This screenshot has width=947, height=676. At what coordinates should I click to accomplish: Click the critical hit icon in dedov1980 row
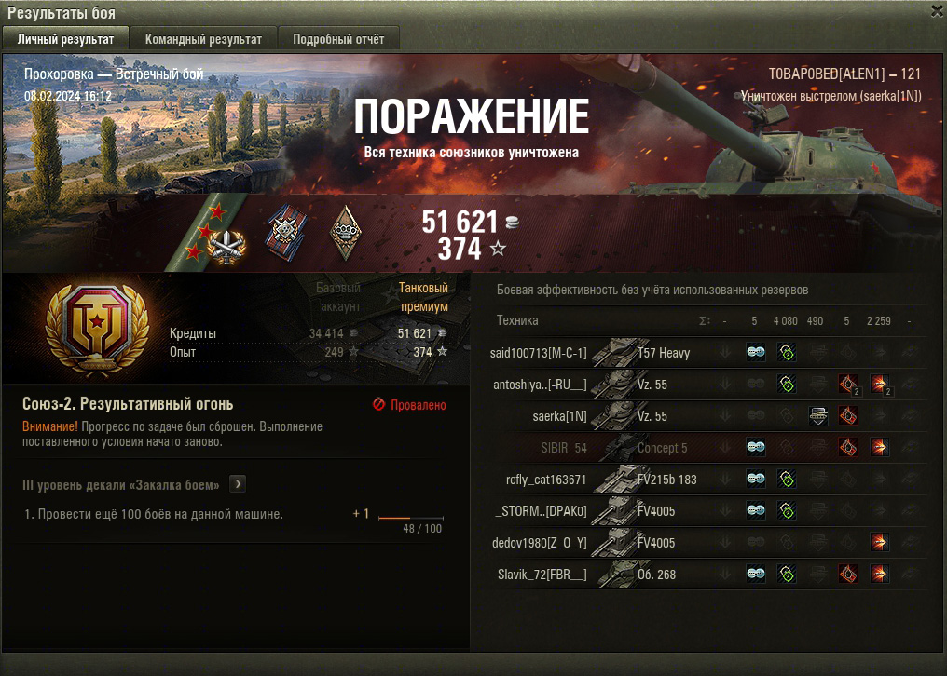click(x=879, y=542)
